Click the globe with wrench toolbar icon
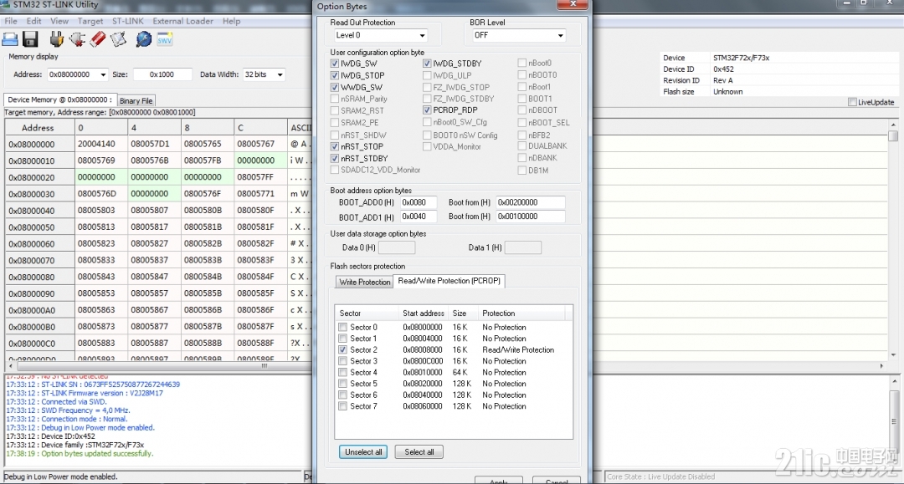Screen dimensions: 904x484 144,39
